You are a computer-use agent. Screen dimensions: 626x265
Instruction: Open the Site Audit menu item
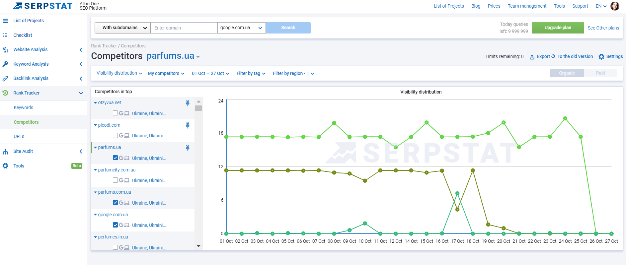23,151
